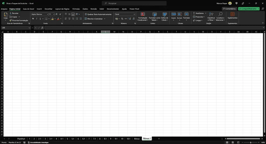The height and width of the screenshot is (144, 266).
Task: Expand the formula bar
Action: point(263,27)
